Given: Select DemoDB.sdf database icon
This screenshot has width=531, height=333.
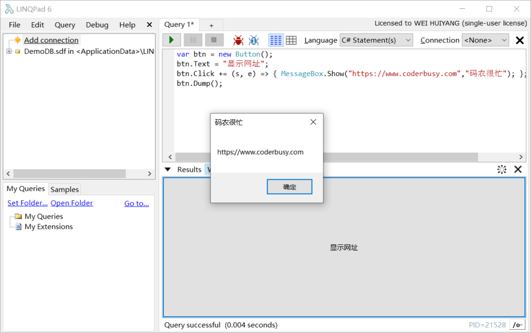Looking at the screenshot, I should tap(18, 52).
